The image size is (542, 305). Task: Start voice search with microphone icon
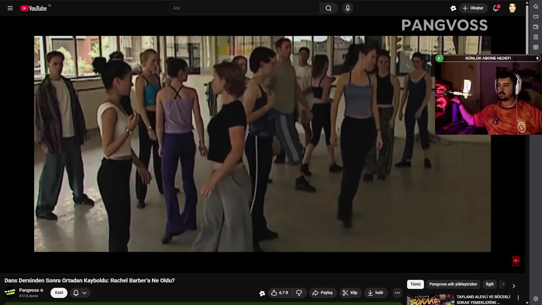point(348,8)
